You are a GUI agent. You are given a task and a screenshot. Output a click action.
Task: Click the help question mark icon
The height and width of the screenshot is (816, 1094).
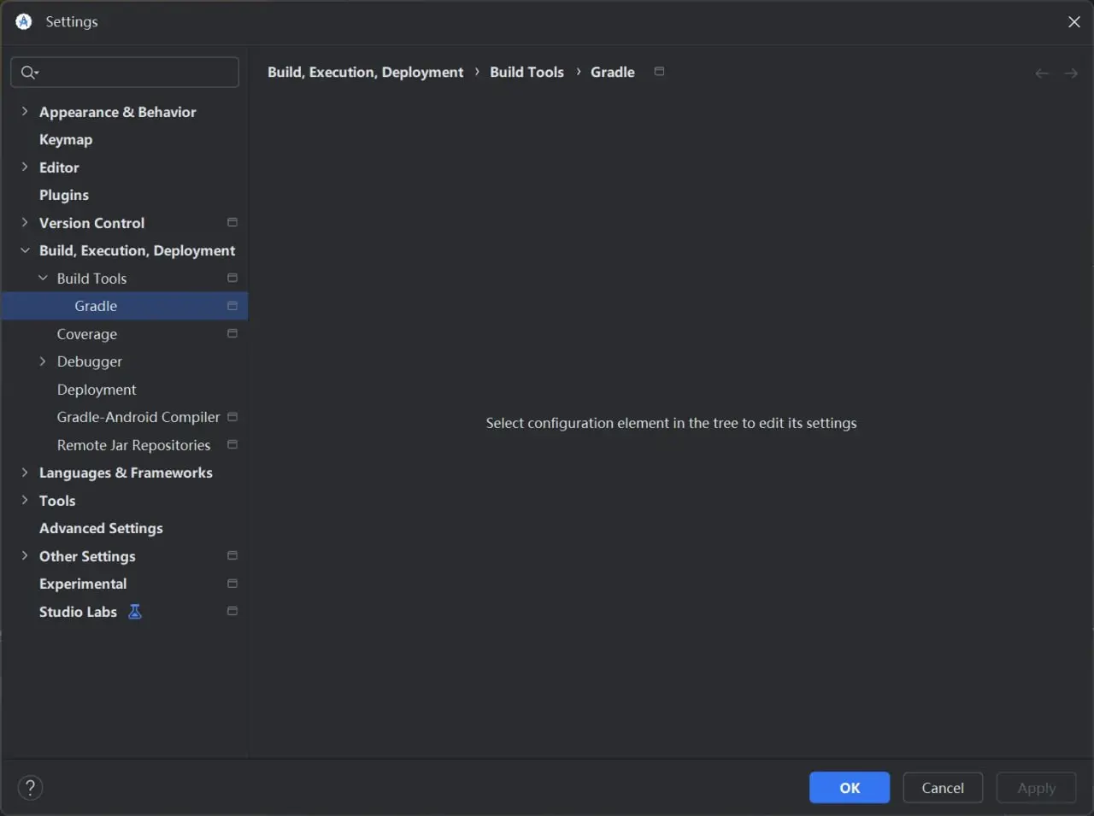click(x=30, y=787)
